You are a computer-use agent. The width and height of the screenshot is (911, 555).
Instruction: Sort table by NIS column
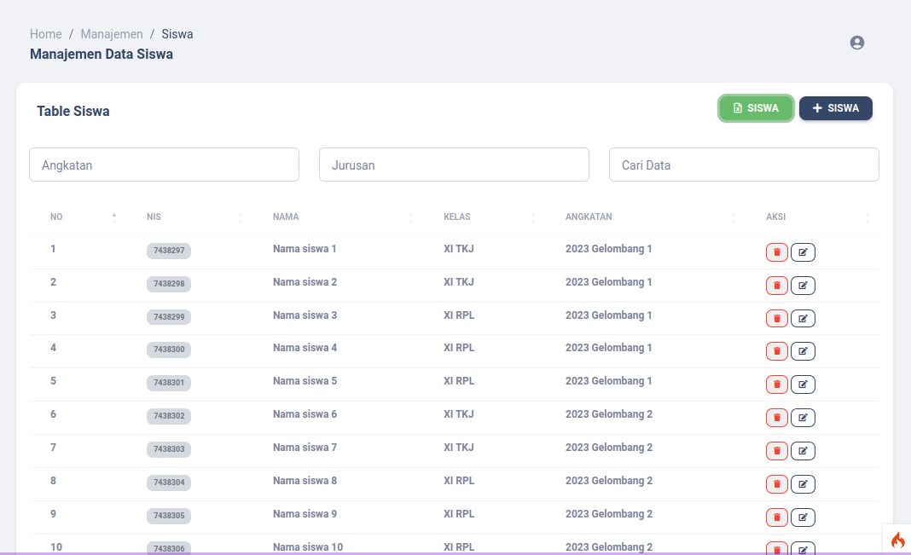[x=154, y=217]
